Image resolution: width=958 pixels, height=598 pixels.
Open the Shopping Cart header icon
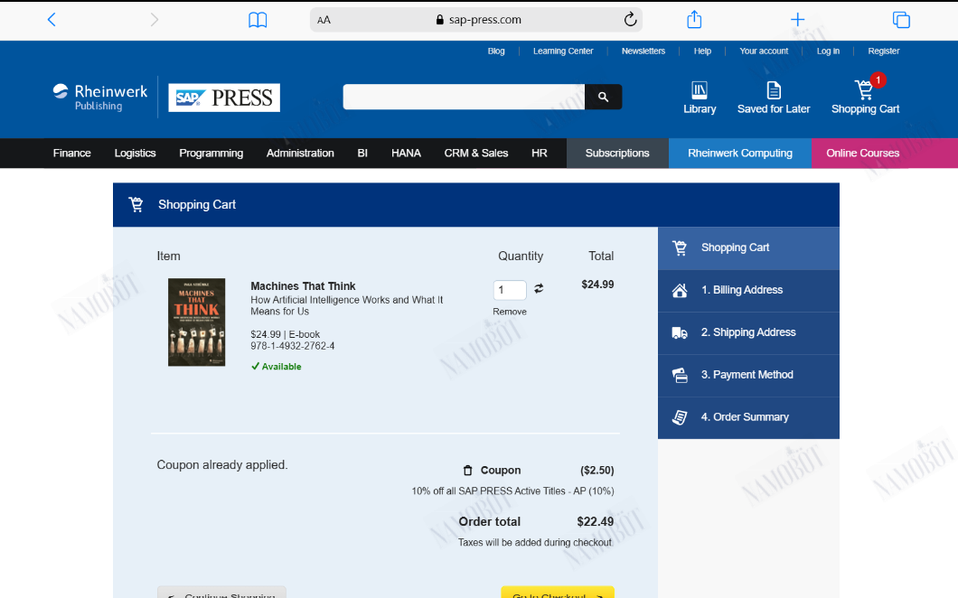coord(865,98)
